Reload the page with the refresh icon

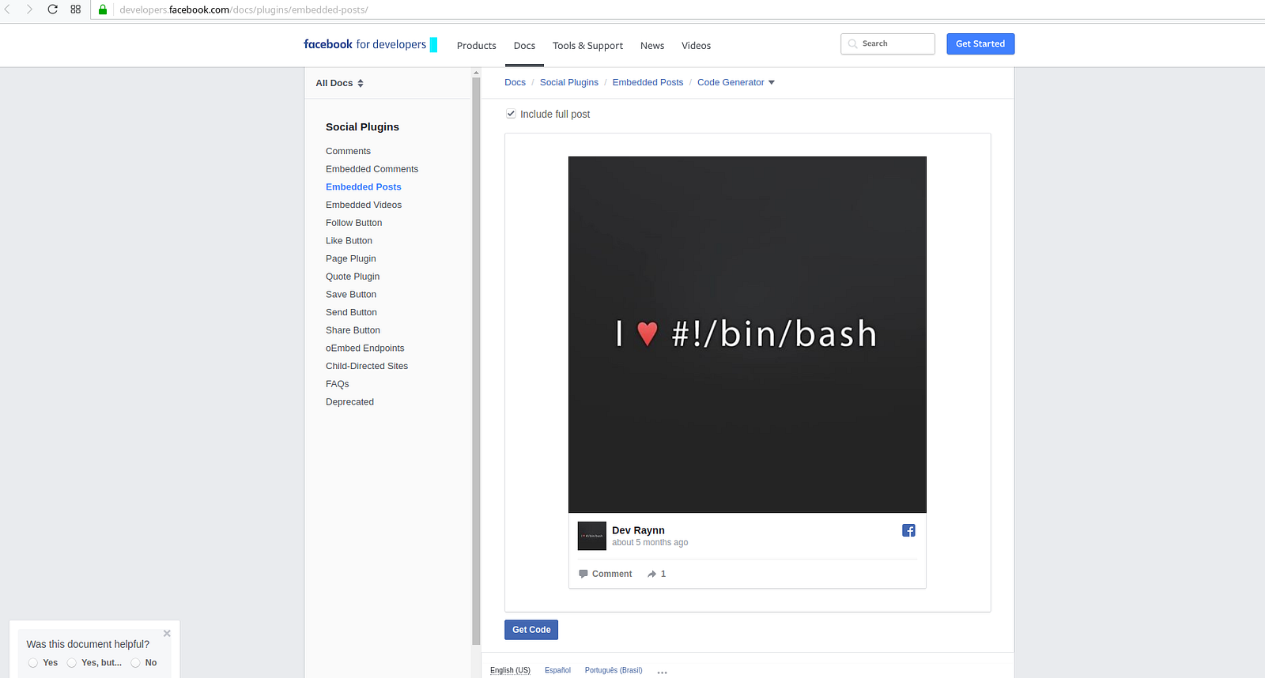52,9
